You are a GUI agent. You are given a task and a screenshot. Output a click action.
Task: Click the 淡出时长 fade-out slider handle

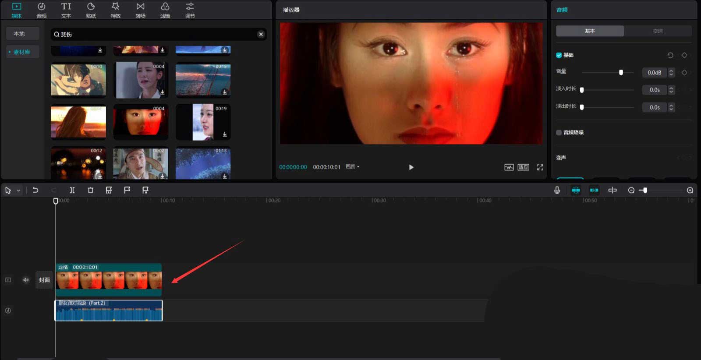[582, 107]
